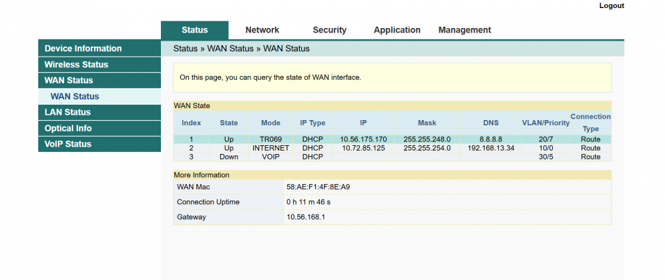
Task: Click the Connection Uptime value
Action: point(308,202)
